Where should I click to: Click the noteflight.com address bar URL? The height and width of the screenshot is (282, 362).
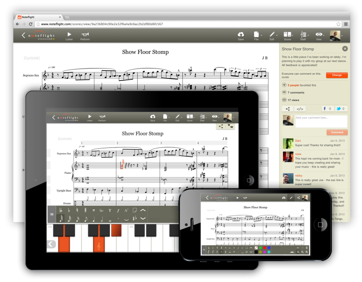pyautogui.click(x=102, y=24)
